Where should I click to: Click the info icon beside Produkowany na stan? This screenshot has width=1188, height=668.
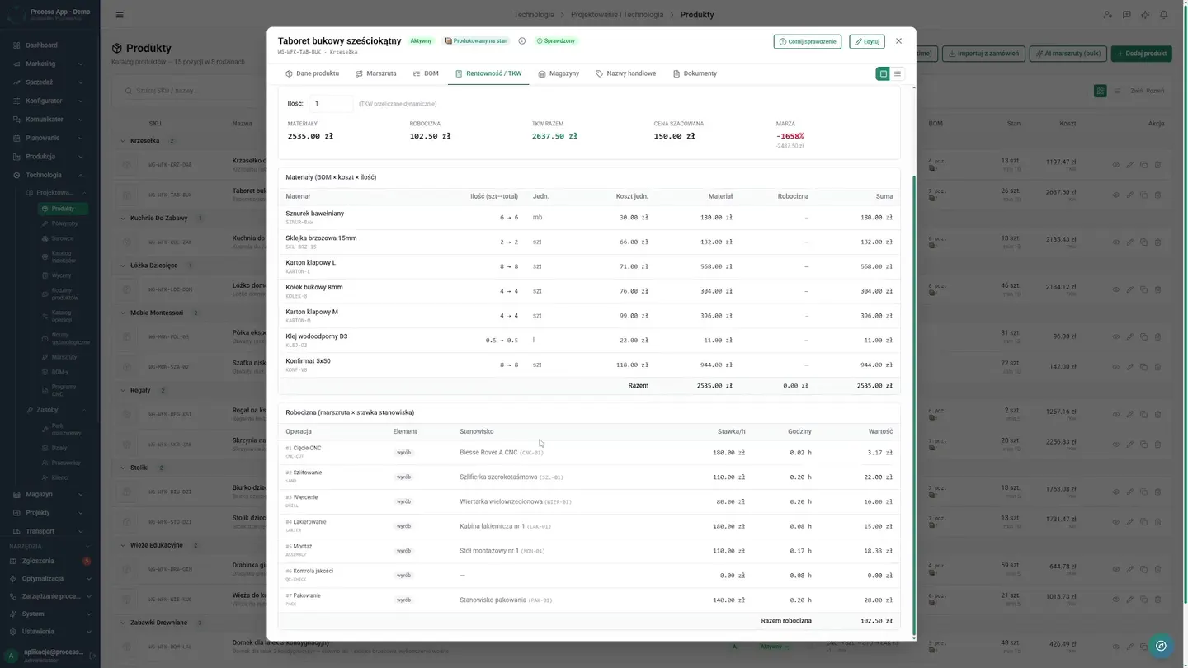pyautogui.click(x=521, y=40)
